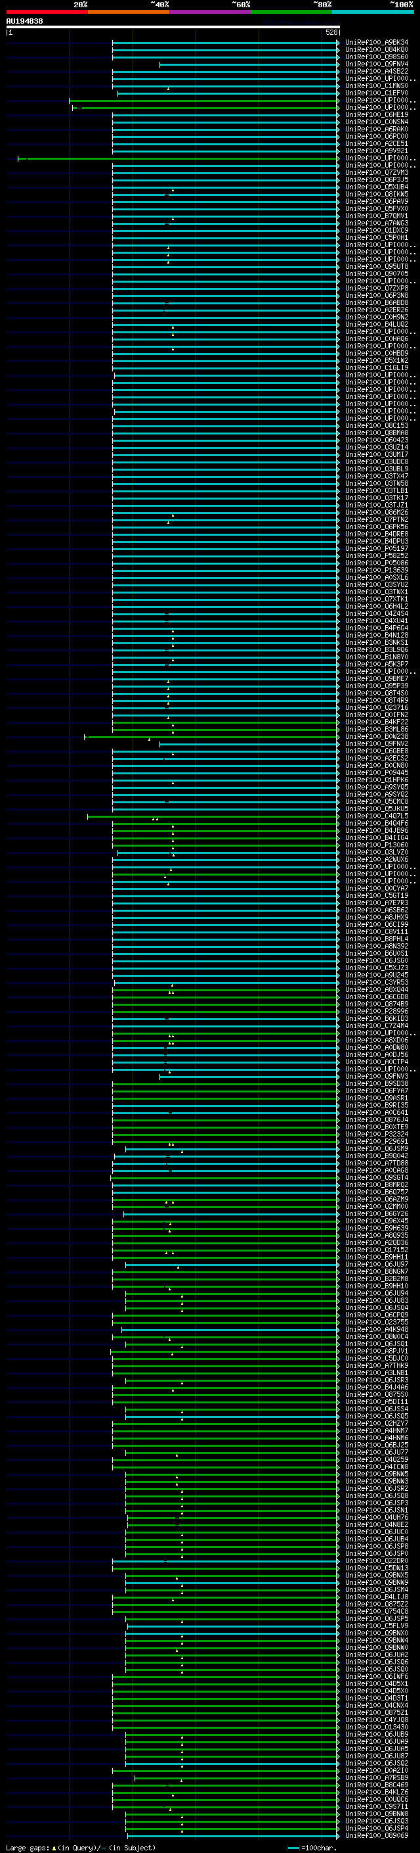Select hit label UniRef100_B0W238

tap(376, 737)
